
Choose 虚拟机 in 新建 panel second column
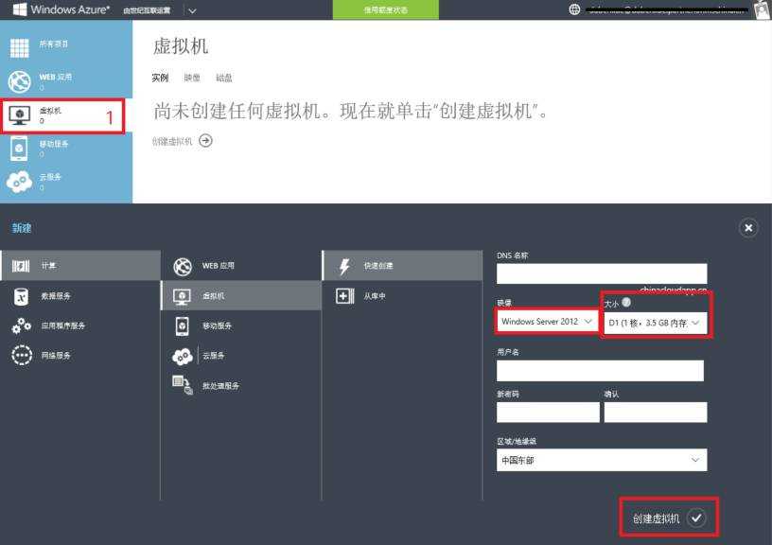tap(241, 295)
